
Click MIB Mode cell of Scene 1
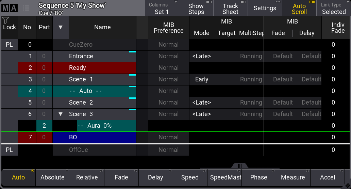tap(202, 79)
